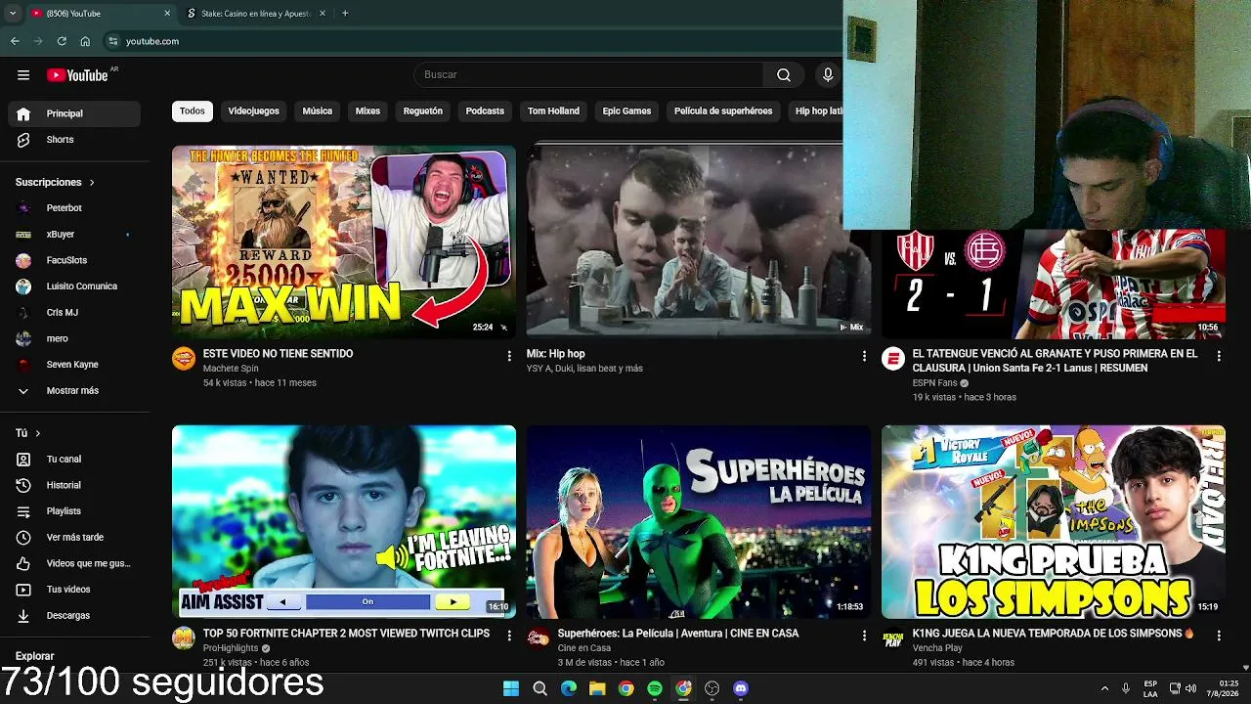This screenshot has height=704, width=1251.
Task: Filter feed by Tom Holland
Action: [x=553, y=111]
